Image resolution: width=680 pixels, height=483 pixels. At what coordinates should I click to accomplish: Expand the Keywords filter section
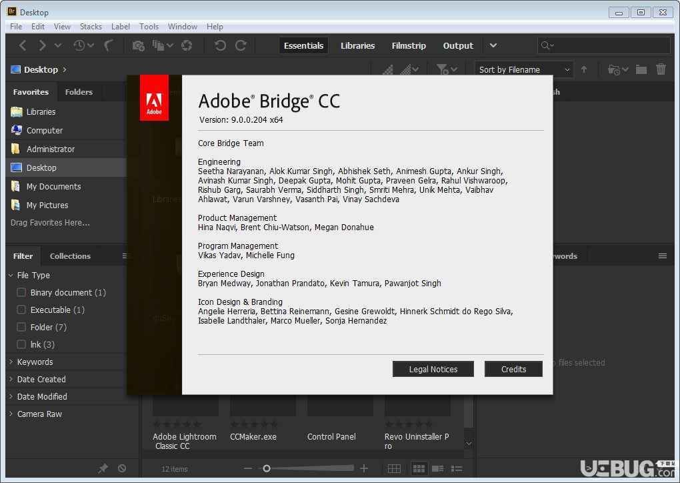tap(11, 362)
